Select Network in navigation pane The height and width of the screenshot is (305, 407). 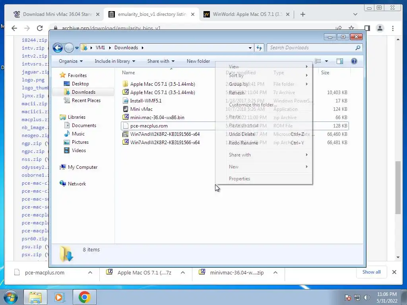point(77,184)
